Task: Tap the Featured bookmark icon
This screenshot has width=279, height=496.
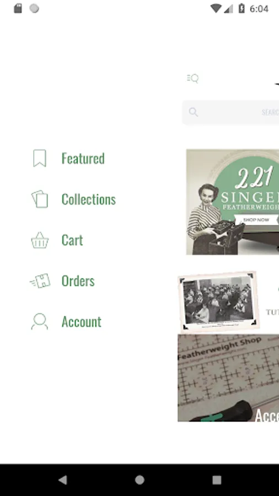Action: pyautogui.click(x=40, y=158)
